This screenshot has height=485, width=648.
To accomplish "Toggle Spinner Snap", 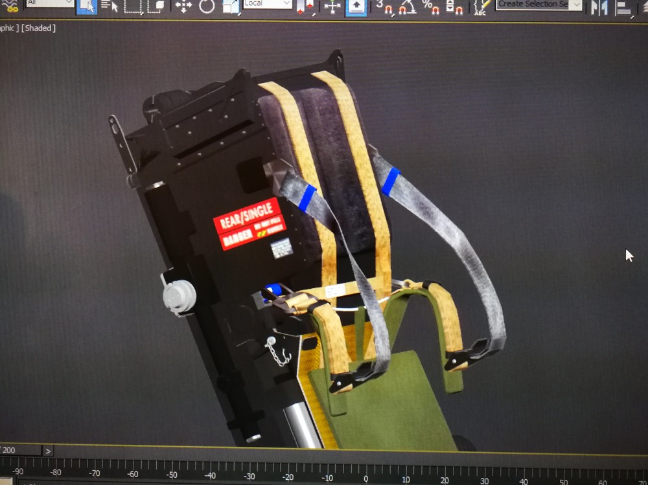I will point(454,7).
